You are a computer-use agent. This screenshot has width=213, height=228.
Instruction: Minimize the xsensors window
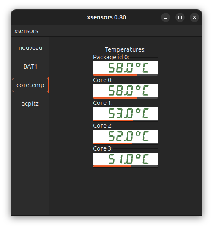click(166, 17)
